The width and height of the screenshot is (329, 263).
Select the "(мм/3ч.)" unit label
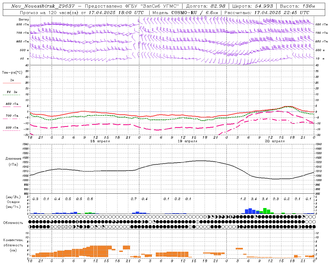13,197
